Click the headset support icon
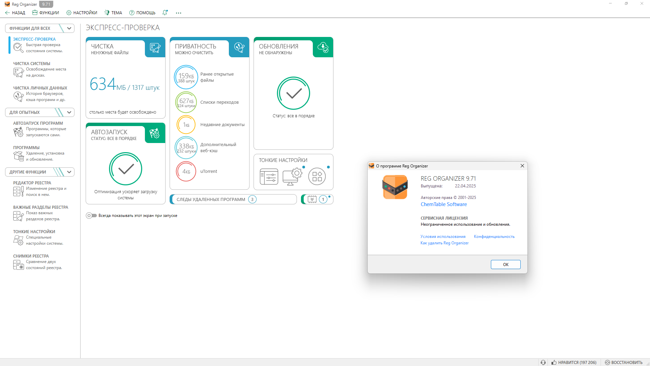Image resolution: width=650 pixels, height=366 pixels. coord(543,362)
